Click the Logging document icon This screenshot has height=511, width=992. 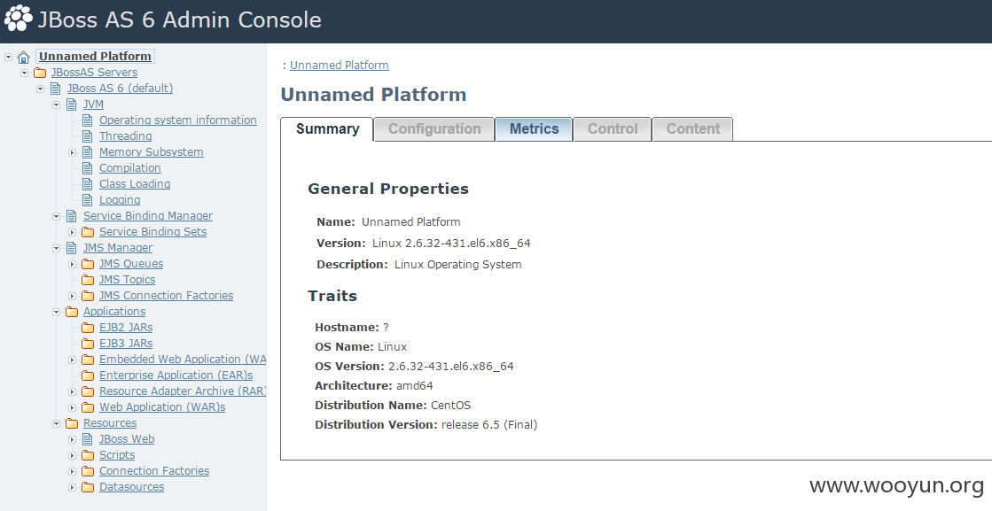[87, 199]
